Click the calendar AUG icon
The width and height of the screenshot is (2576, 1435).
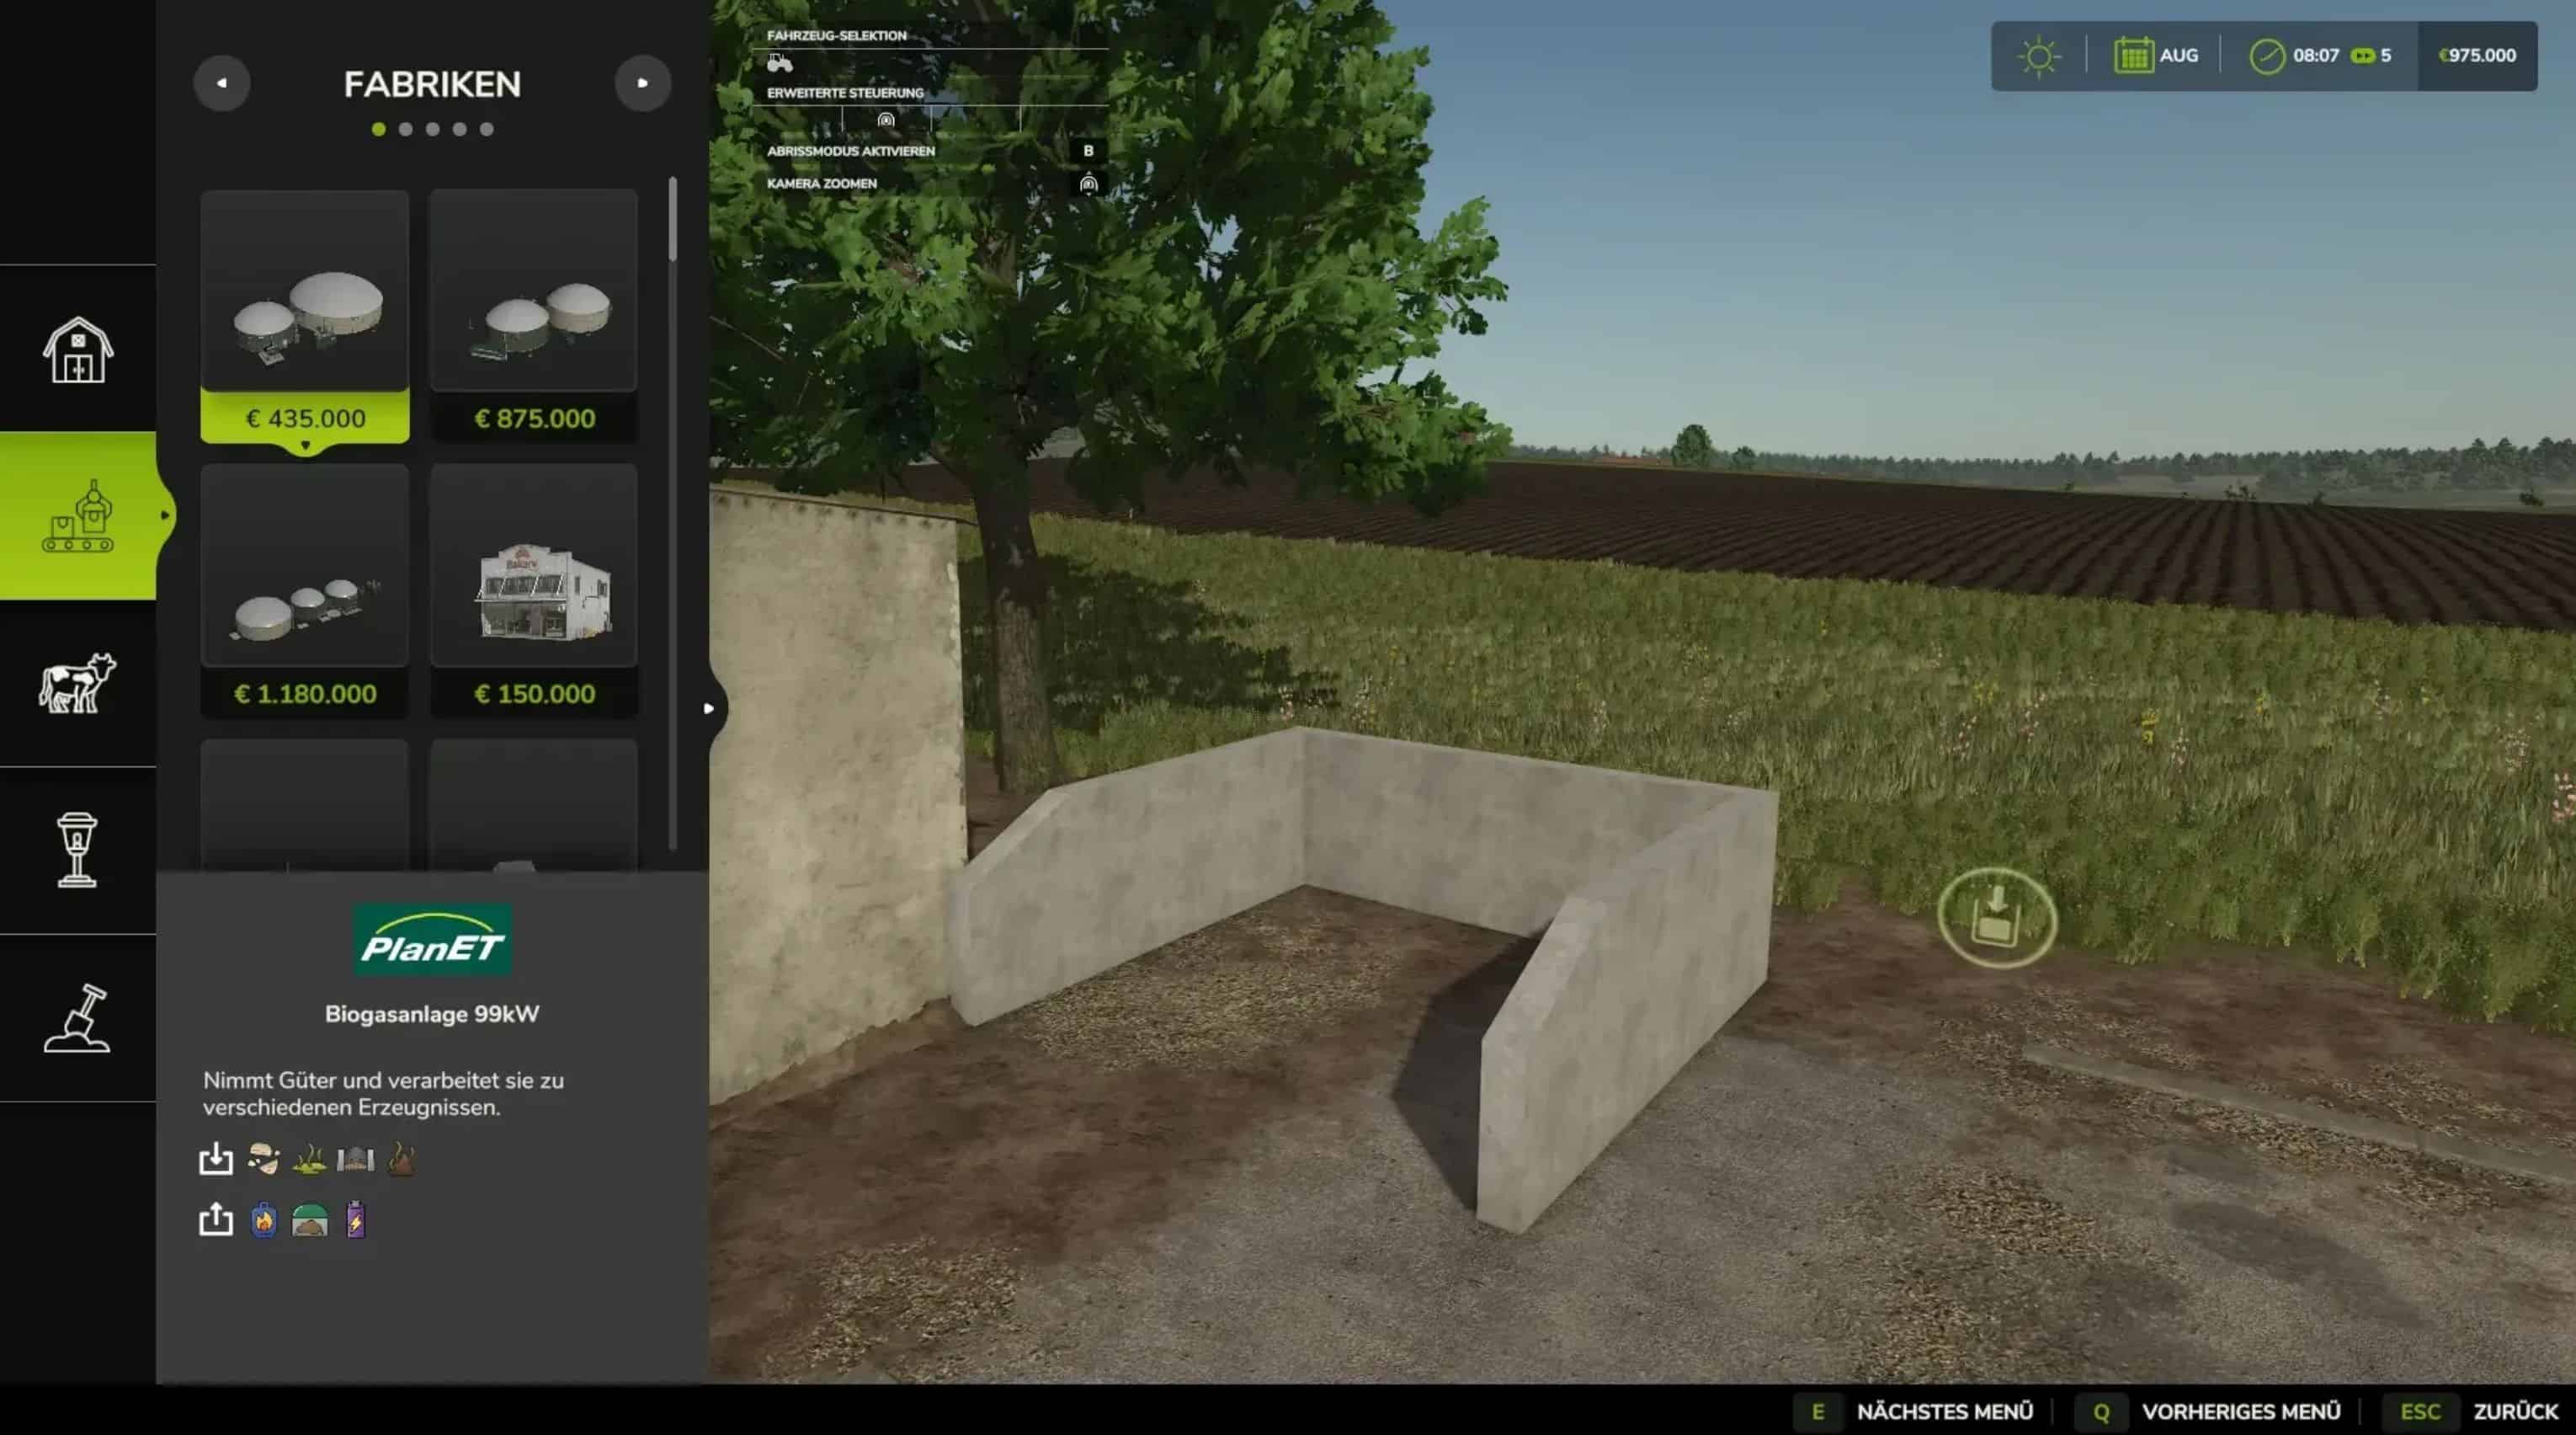(2132, 56)
